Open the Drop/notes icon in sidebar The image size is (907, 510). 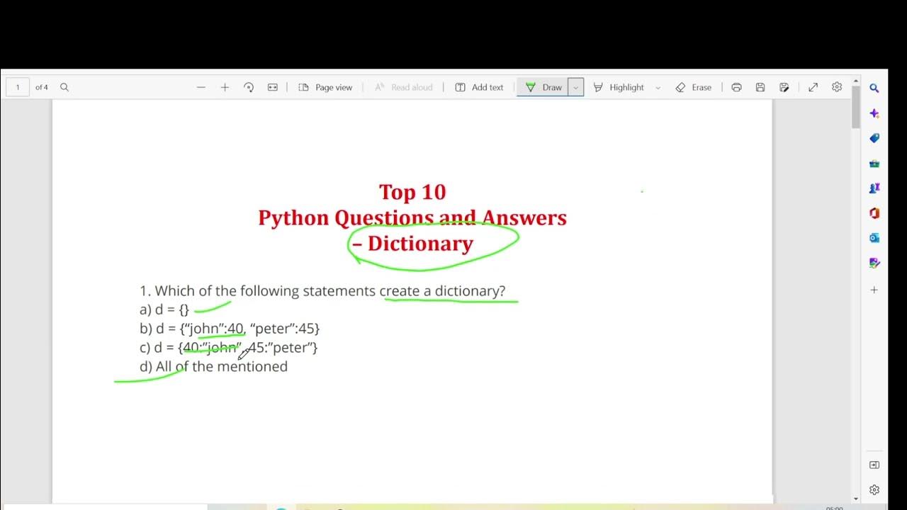pyautogui.click(x=874, y=263)
